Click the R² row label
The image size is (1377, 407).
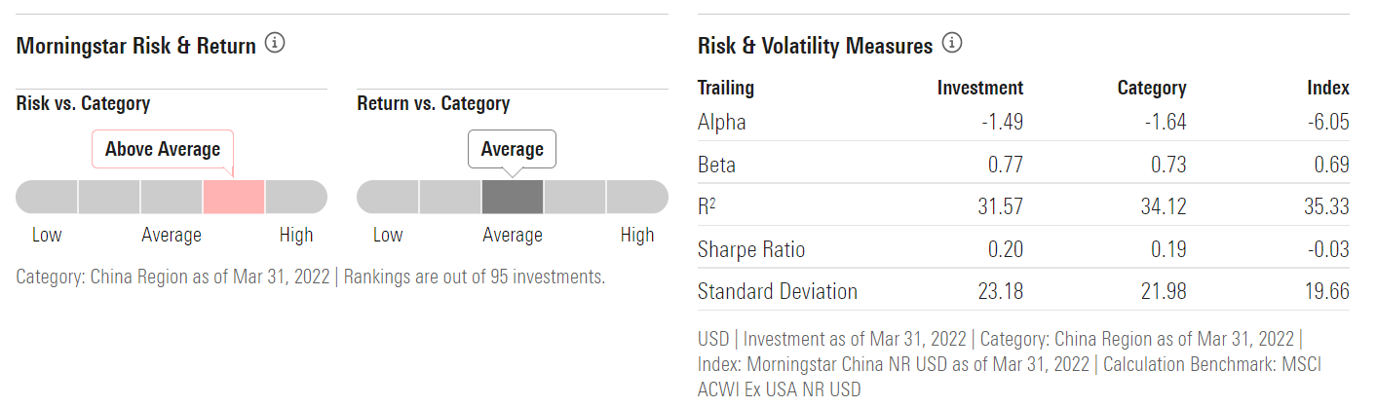pyautogui.click(x=709, y=206)
